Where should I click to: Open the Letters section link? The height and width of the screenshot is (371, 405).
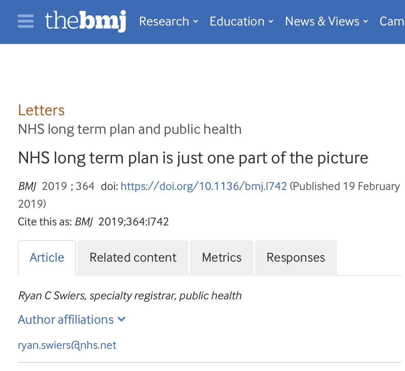click(x=41, y=110)
